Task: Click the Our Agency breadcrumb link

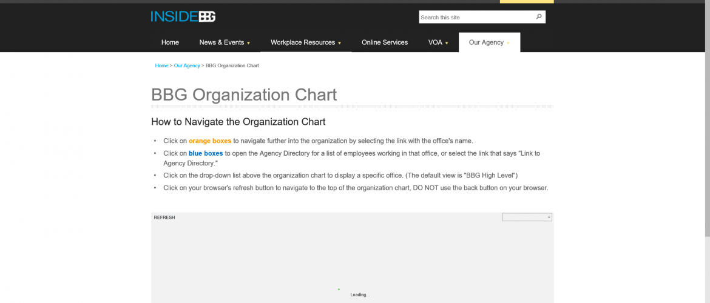Action: 187,65
